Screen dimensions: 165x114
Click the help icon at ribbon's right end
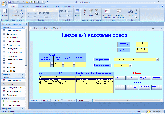163,6
